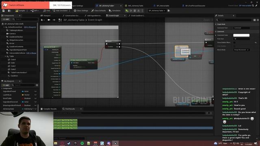This screenshot has height=146, width=260.
Task: Click the graph bookmarks dropdown icon
Action: tap(43, 20)
